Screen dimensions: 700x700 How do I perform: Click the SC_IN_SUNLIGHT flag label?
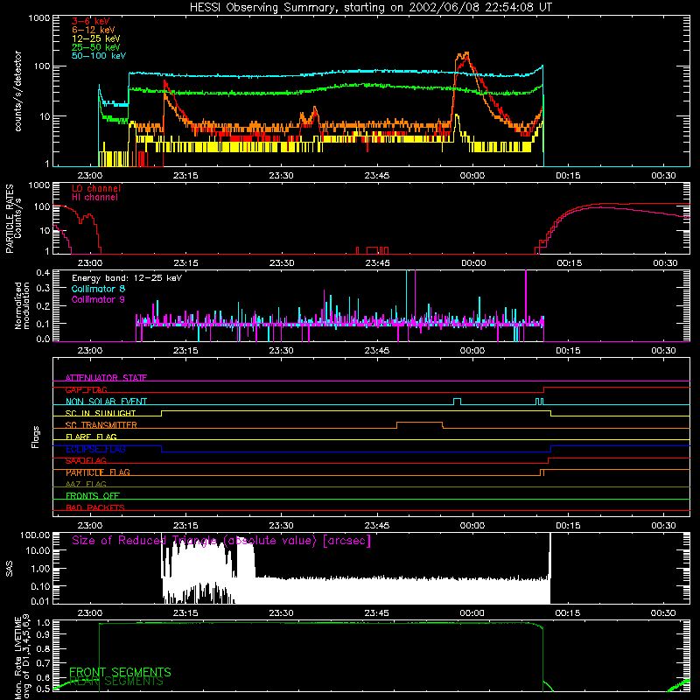[101, 413]
